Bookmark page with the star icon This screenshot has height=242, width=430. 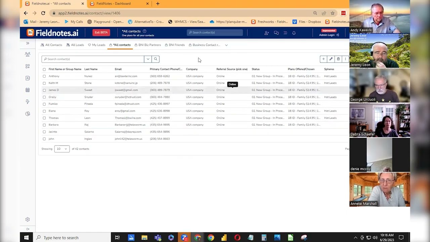click(333, 13)
